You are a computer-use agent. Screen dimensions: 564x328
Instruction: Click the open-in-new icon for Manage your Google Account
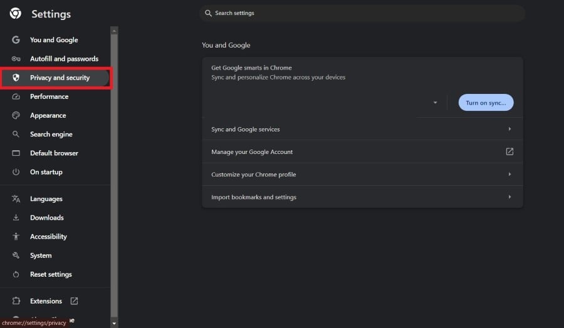pos(509,151)
